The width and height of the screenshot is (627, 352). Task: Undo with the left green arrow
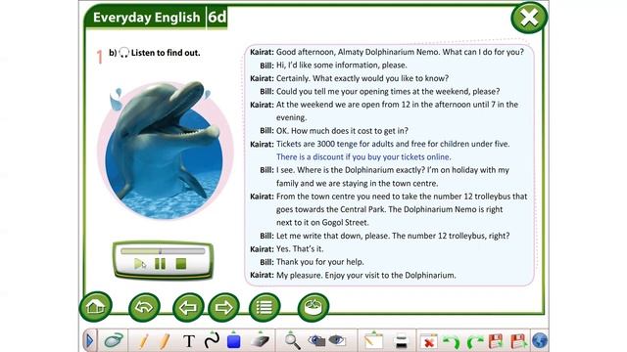(x=452, y=342)
